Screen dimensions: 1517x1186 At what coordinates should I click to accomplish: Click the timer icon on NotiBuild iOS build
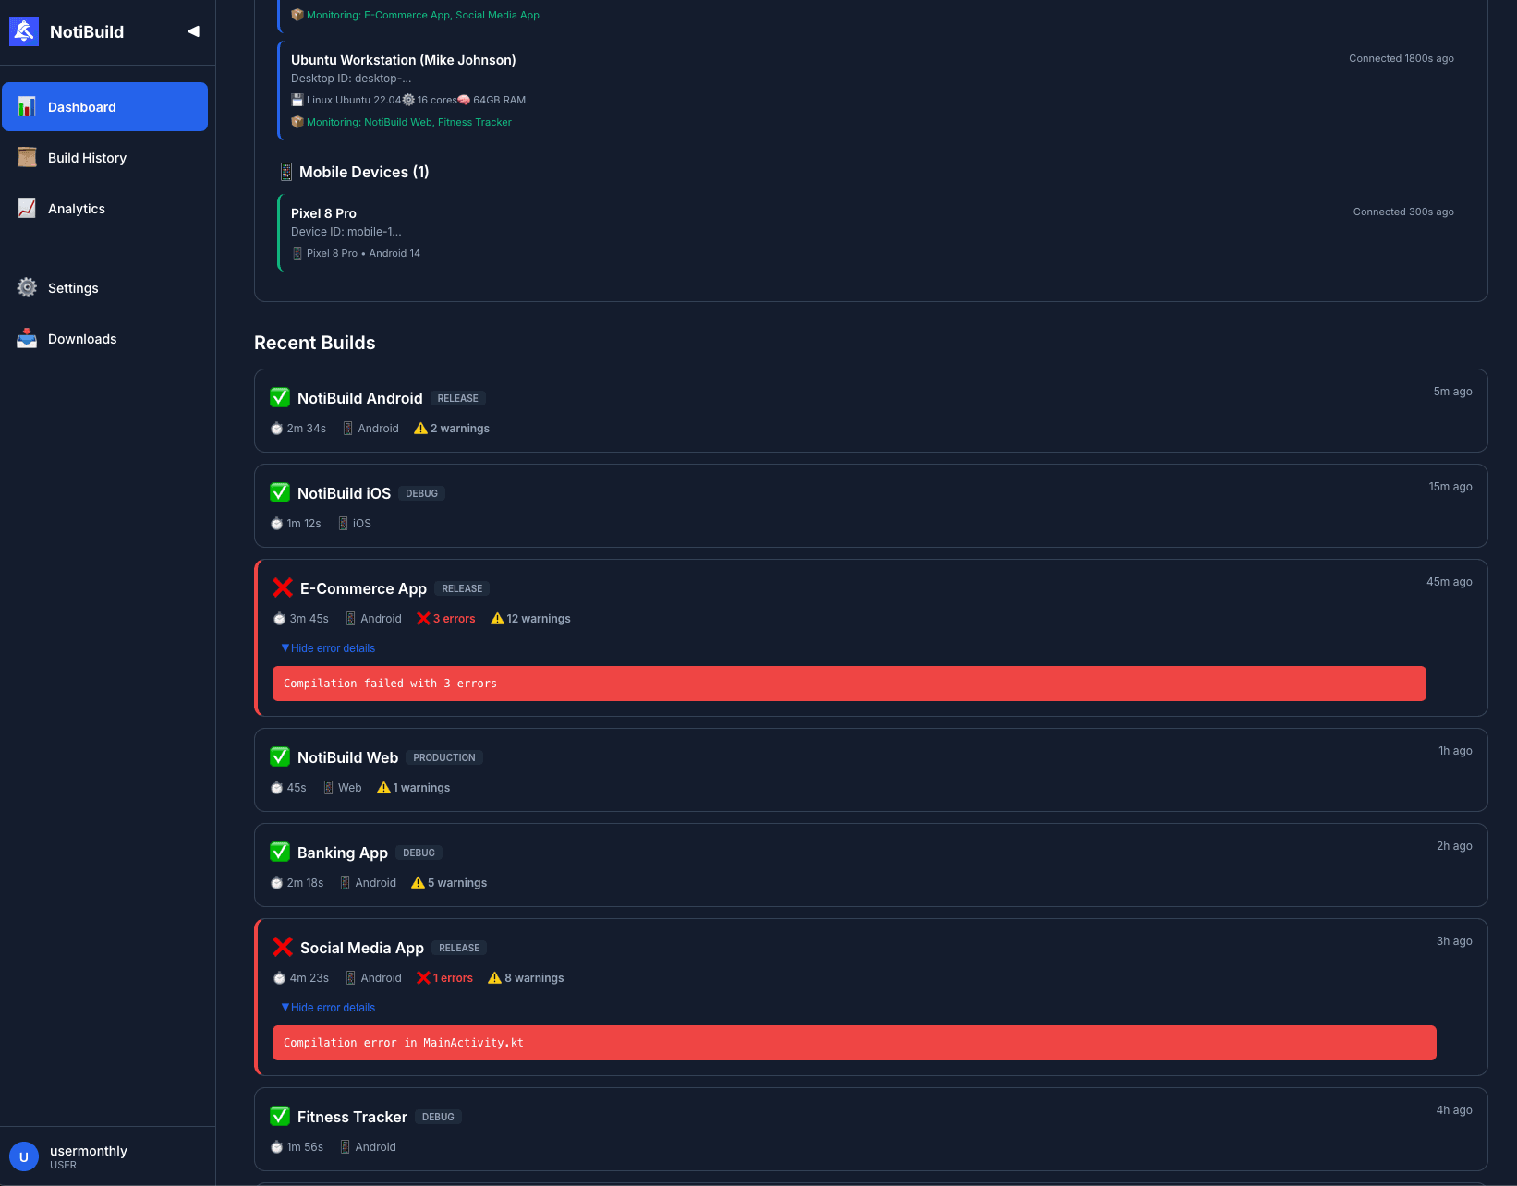pyautogui.click(x=276, y=523)
